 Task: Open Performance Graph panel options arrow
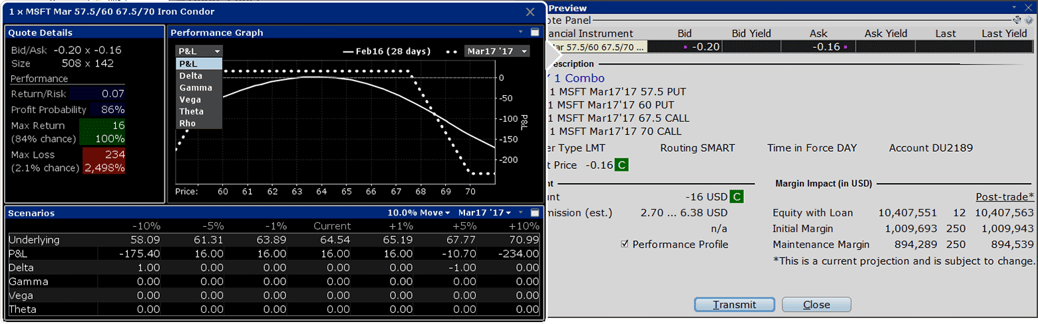(x=520, y=32)
